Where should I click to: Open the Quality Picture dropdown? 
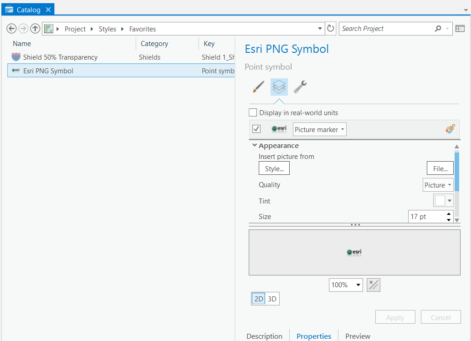point(438,185)
